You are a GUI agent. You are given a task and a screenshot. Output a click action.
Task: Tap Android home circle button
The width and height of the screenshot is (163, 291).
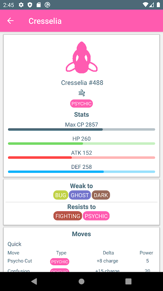pos(81,281)
